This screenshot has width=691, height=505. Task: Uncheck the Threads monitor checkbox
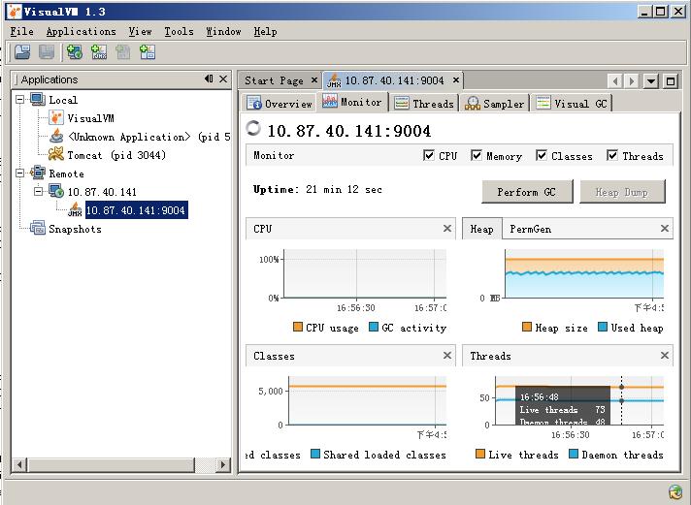click(612, 155)
